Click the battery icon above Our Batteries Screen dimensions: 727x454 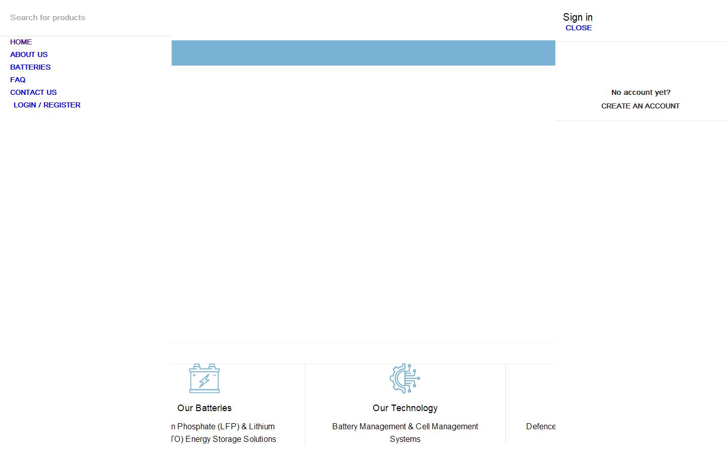204,378
